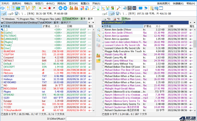Go up with '..' in right drive bar

[x=126, y=14]
